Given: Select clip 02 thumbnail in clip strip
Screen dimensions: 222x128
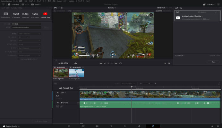Looking at the screenshot, I should [77, 73].
